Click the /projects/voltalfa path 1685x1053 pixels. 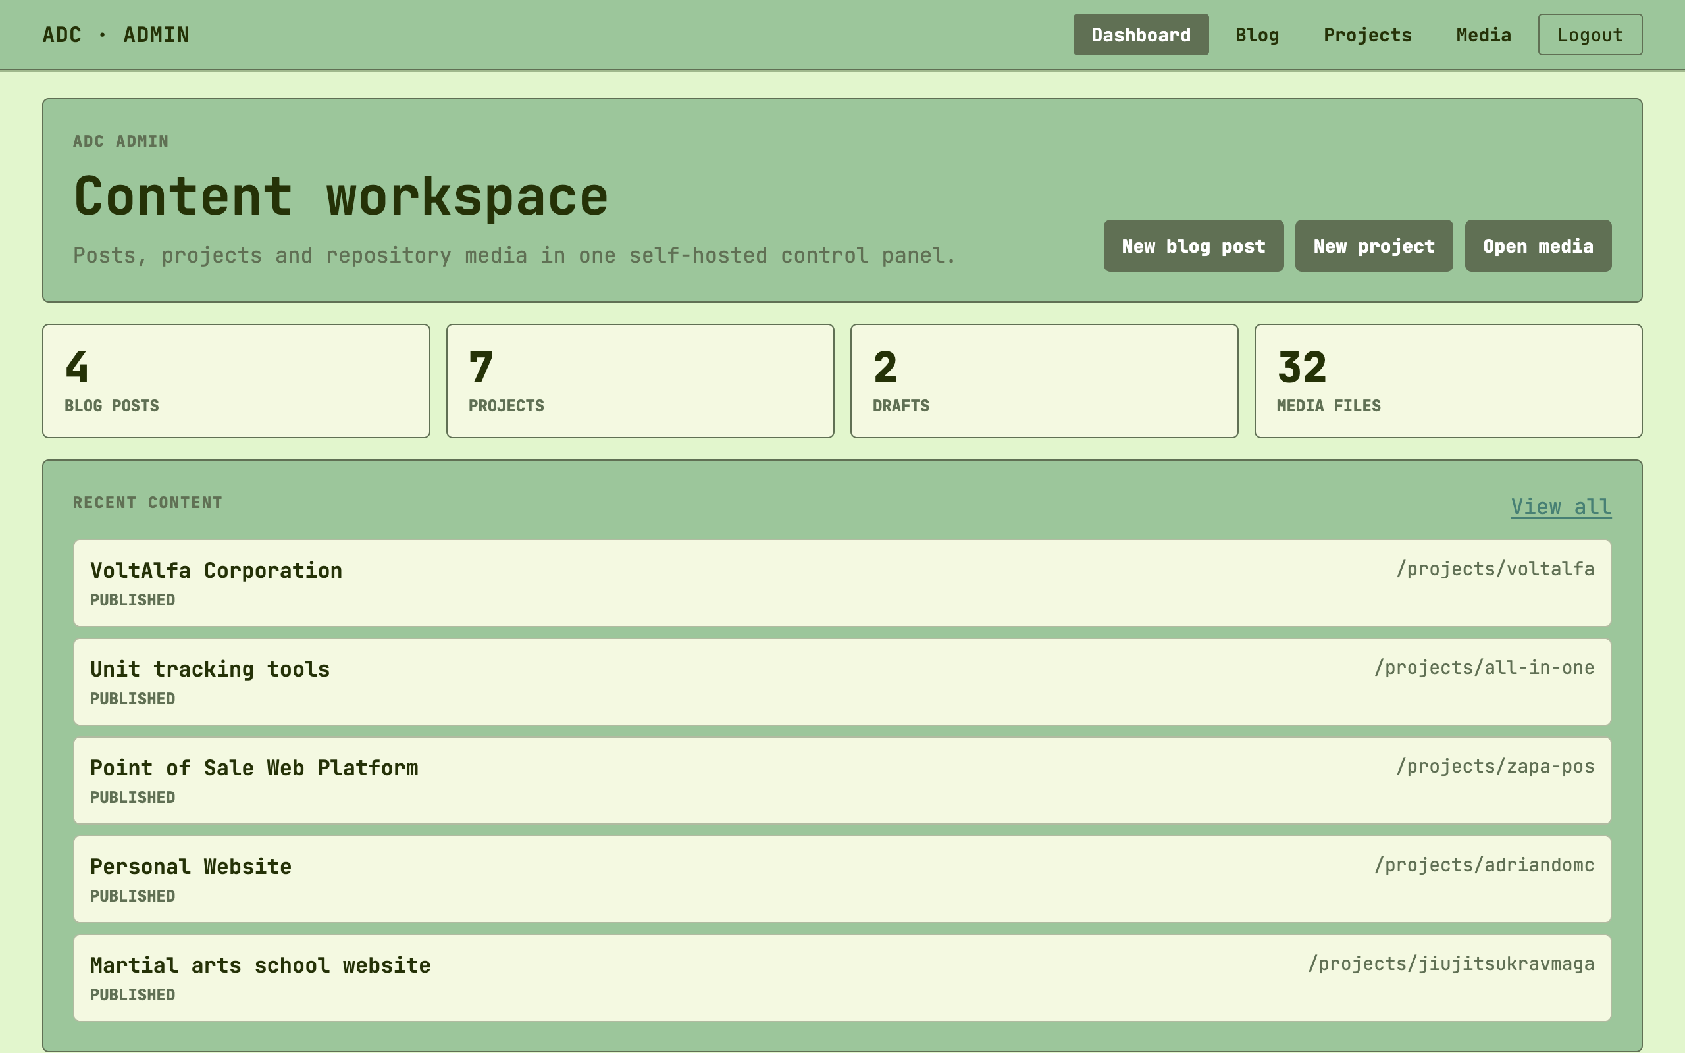(x=1495, y=569)
